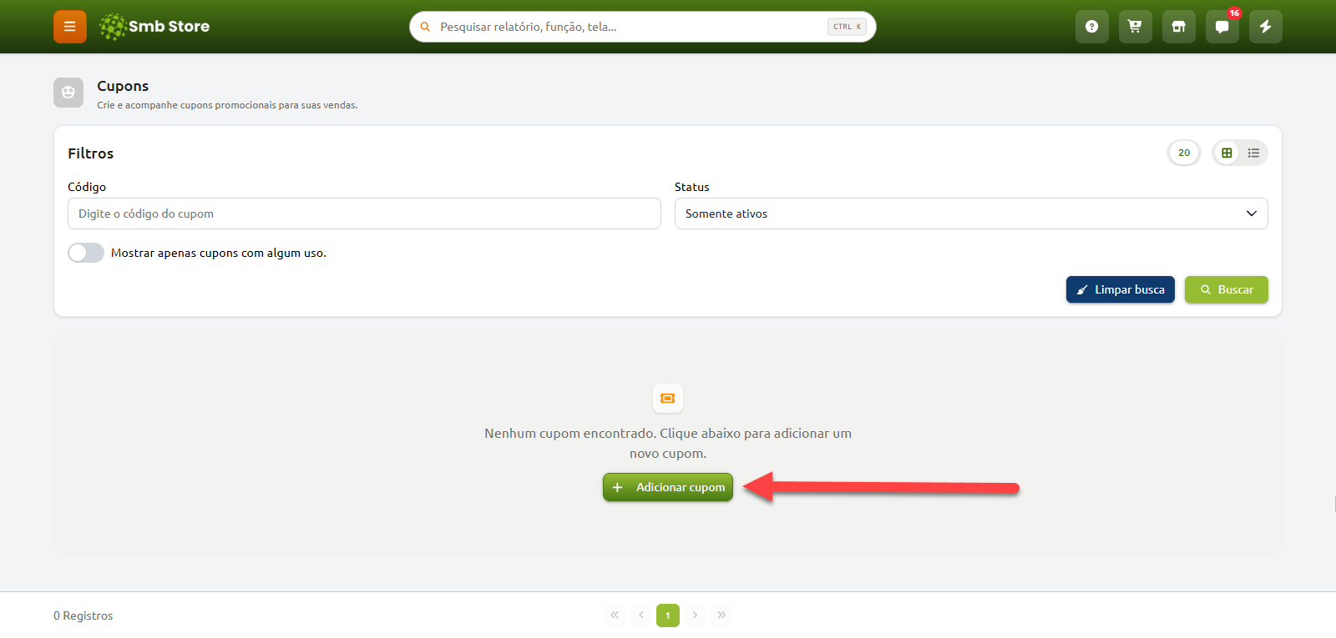Image resolution: width=1336 pixels, height=638 pixels.
Task: Open the Status dropdown
Action: pyautogui.click(x=971, y=214)
